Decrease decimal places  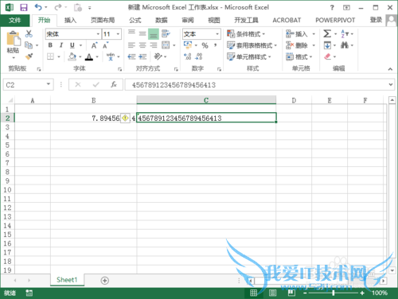[199, 56]
